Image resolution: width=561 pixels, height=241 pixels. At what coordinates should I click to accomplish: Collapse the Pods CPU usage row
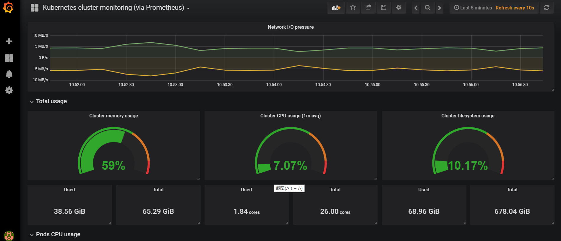58,234
